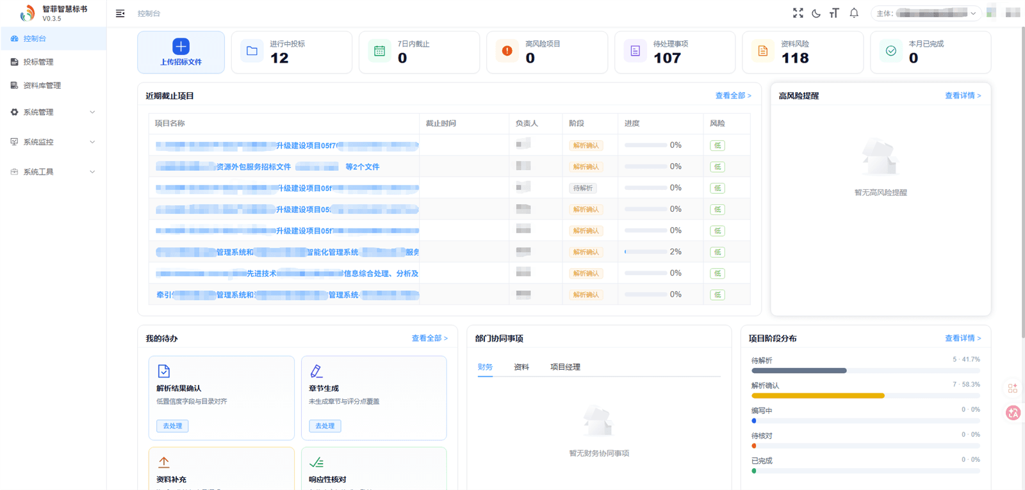1025x490 pixels.
Task: Open 查看全部 link in 我的待办
Action: pyautogui.click(x=429, y=338)
